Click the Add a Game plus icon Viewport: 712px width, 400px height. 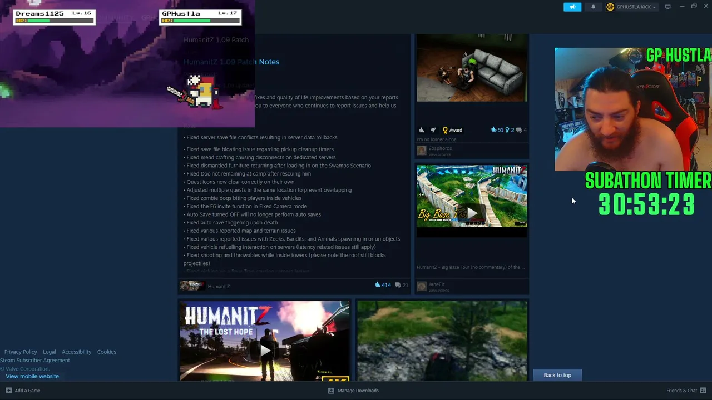(8, 391)
